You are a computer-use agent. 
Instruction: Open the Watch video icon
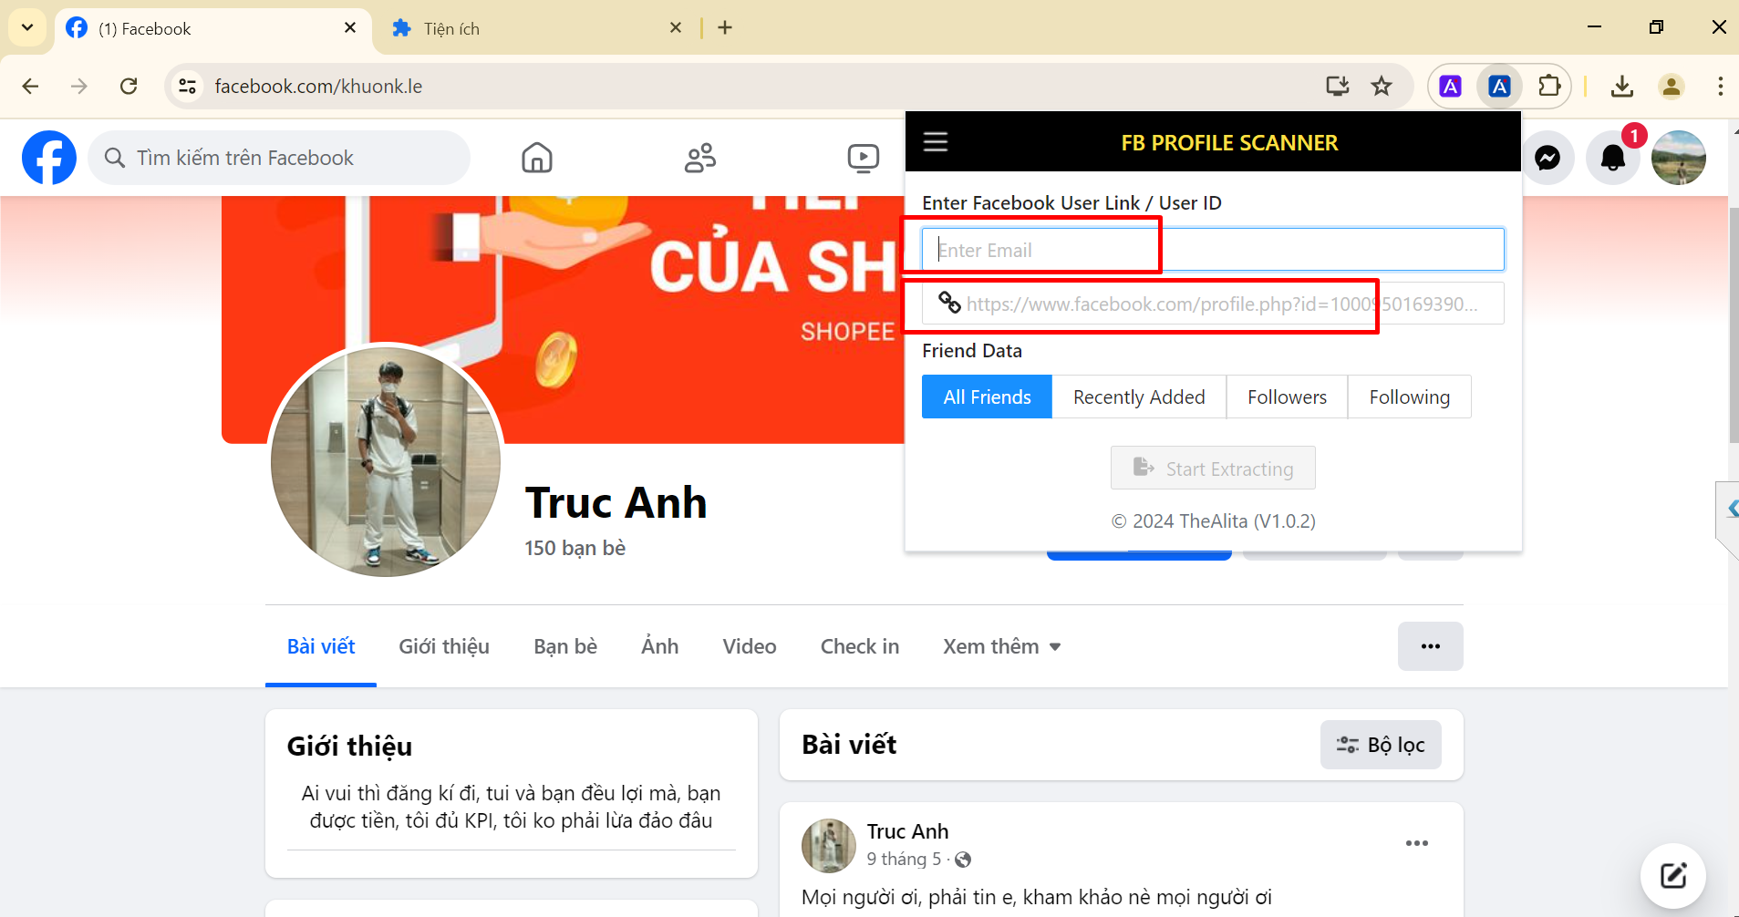pos(862,158)
